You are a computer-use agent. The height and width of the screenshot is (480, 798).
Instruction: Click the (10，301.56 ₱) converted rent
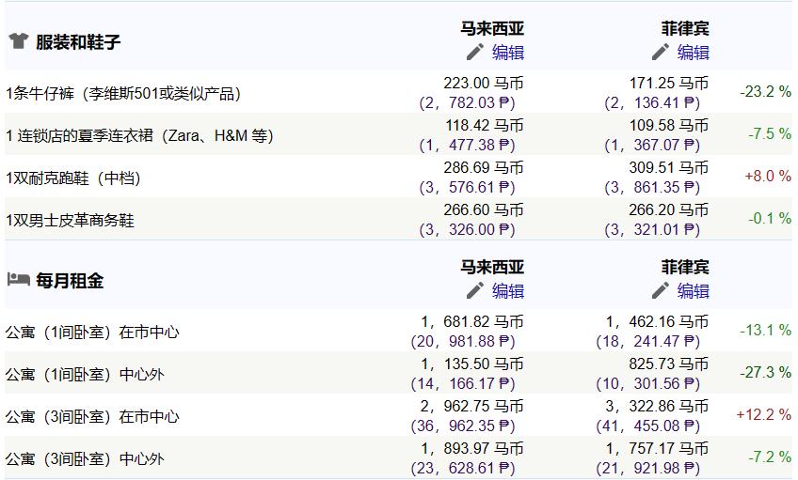pos(648,383)
